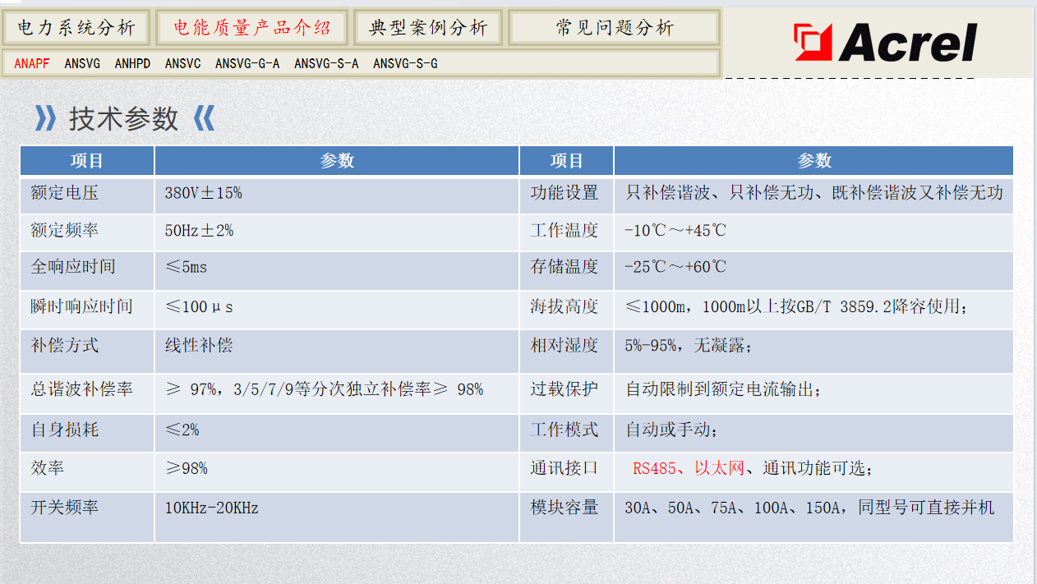Select the 常见问题分析 tab
Image resolution: width=1037 pixels, height=584 pixels.
click(614, 28)
